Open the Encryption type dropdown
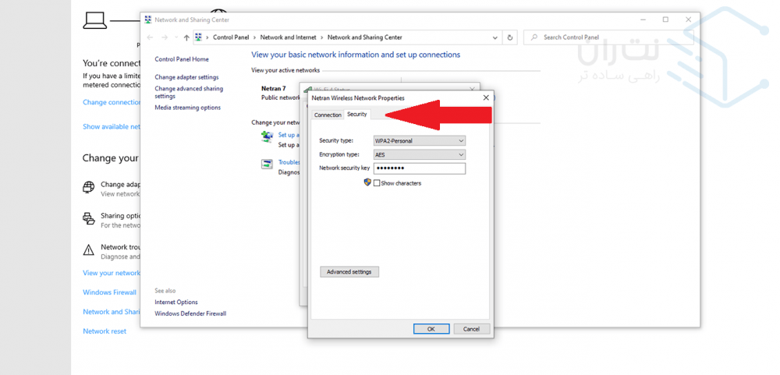 tap(419, 154)
